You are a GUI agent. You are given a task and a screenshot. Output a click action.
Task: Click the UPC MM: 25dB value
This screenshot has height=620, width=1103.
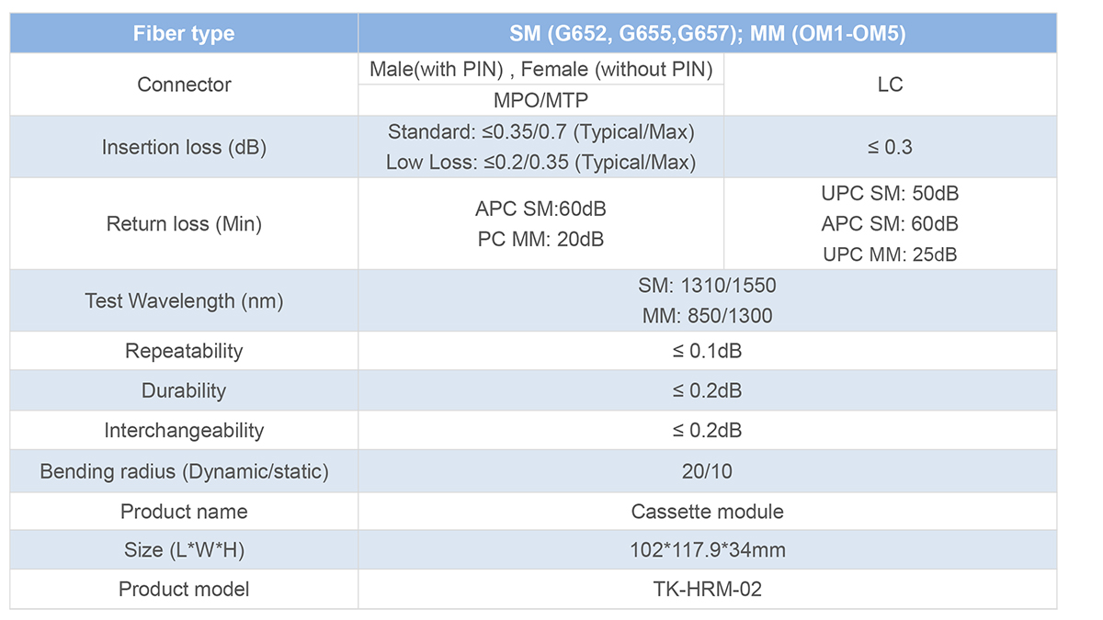coord(890,254)
